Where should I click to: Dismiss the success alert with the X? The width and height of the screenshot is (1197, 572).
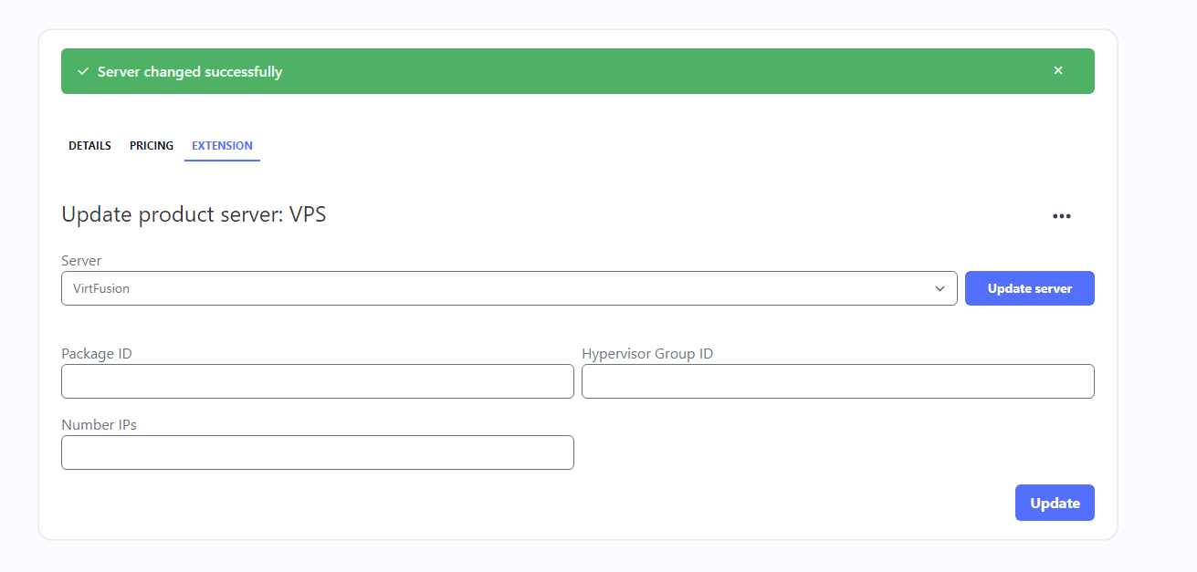(x=1058, y=70)
